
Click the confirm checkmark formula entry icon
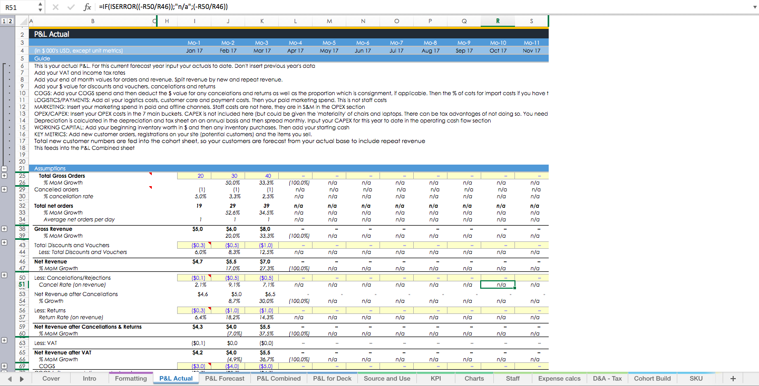point(72,7)
